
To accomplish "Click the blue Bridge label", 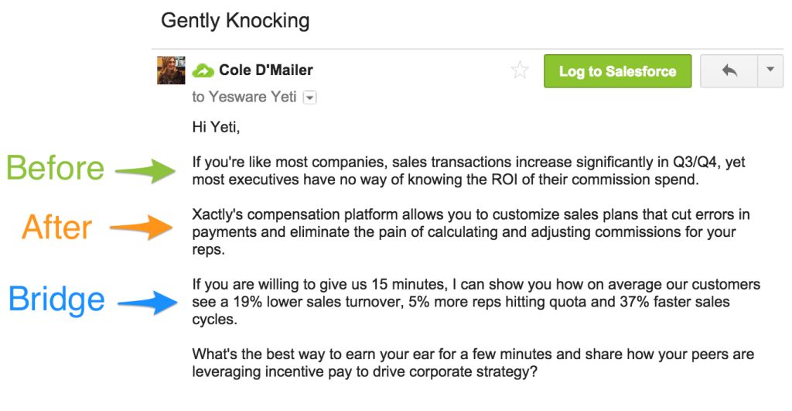I will point(56,300).
